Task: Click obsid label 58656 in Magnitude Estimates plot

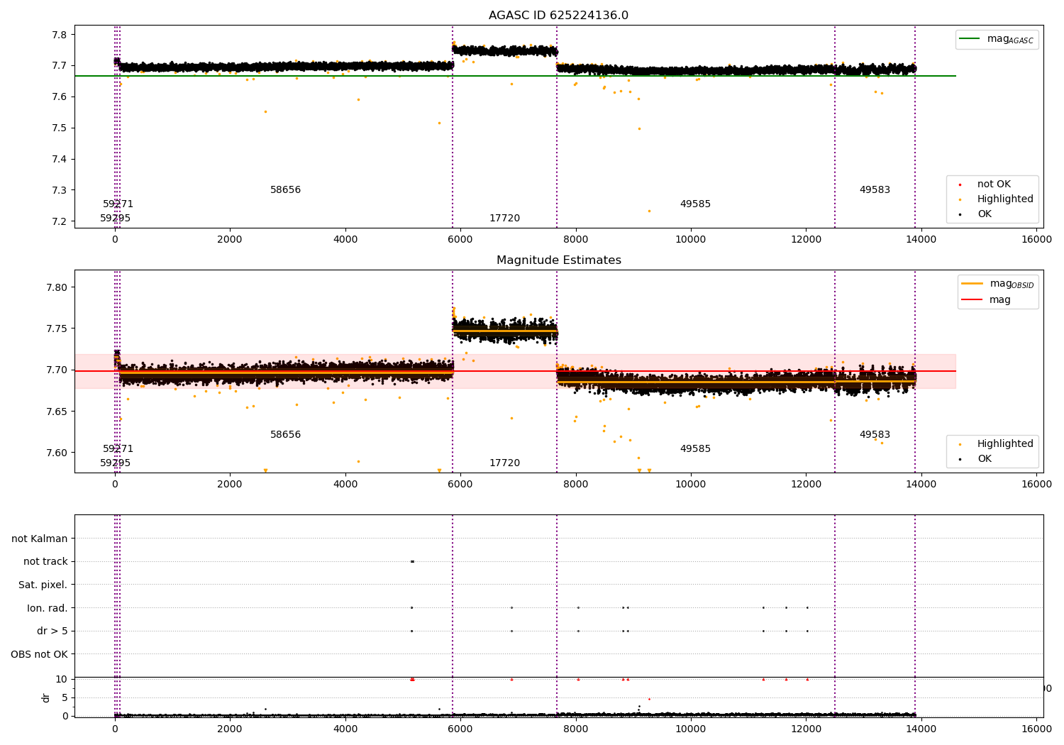Action: click(286, 435)
